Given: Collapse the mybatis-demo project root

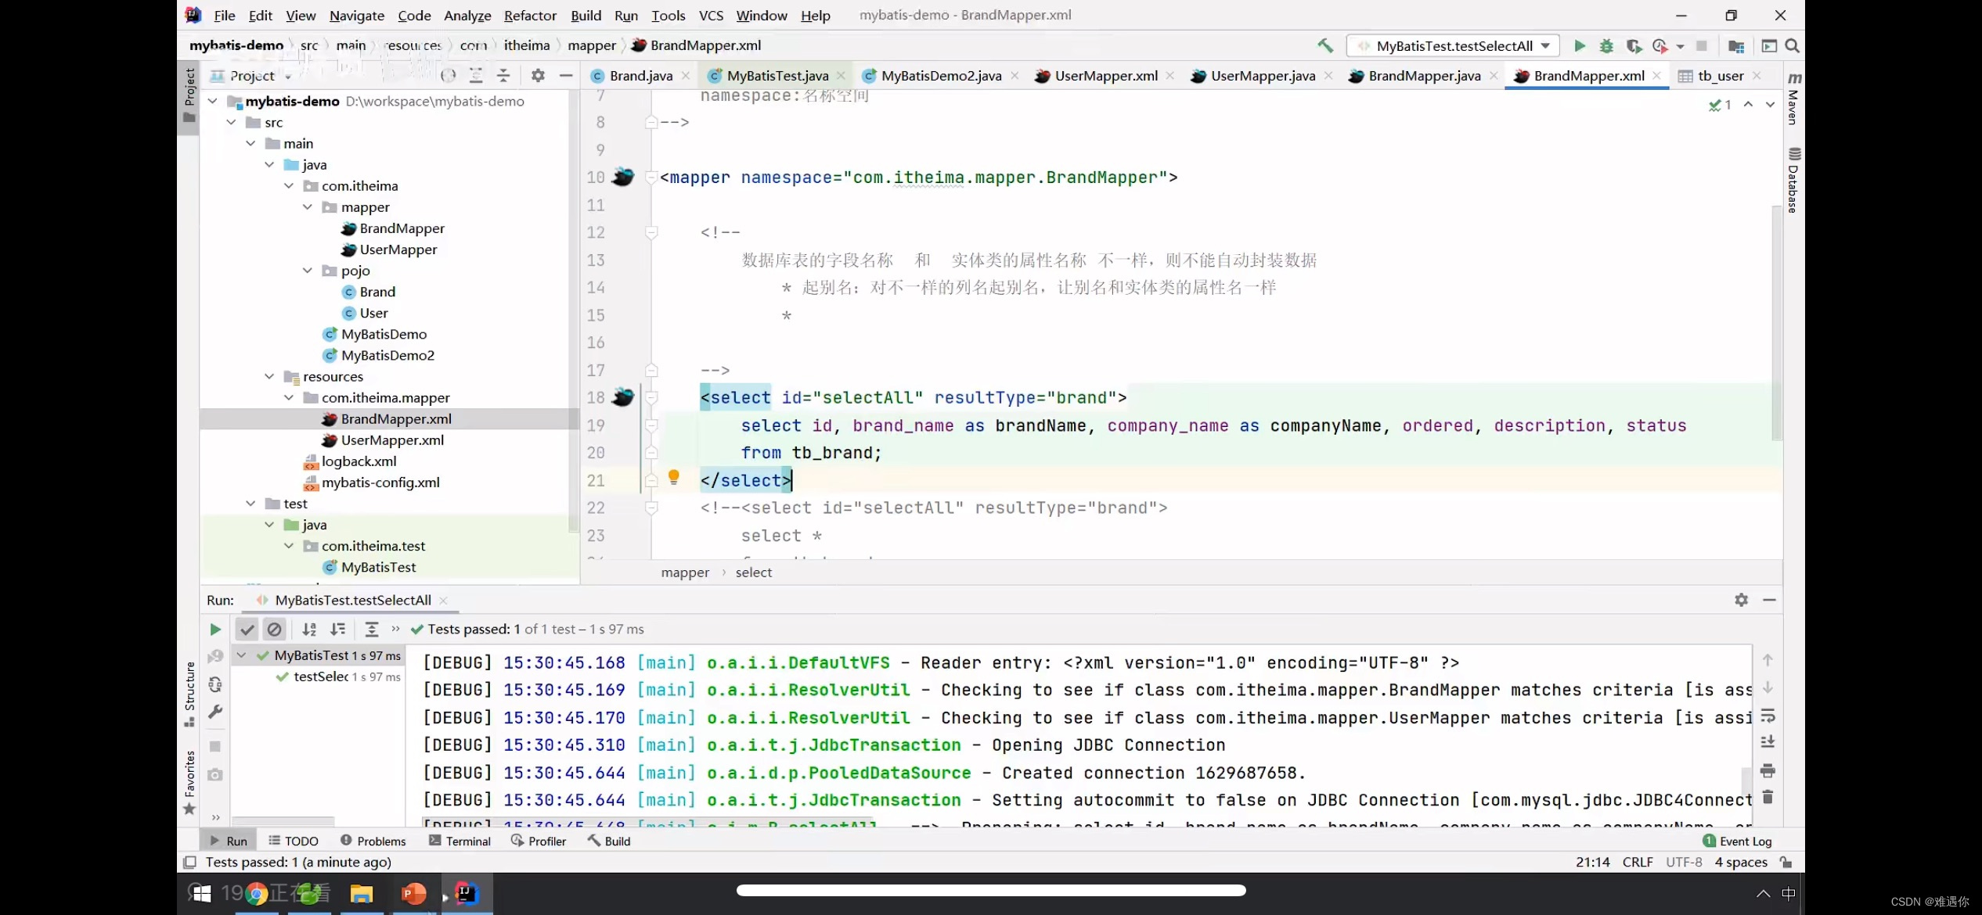Looking at the screenshot, I should coord(212,101).
